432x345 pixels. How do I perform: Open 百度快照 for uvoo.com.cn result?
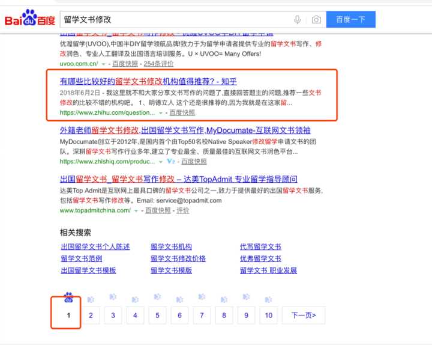[x=125, y=64]
